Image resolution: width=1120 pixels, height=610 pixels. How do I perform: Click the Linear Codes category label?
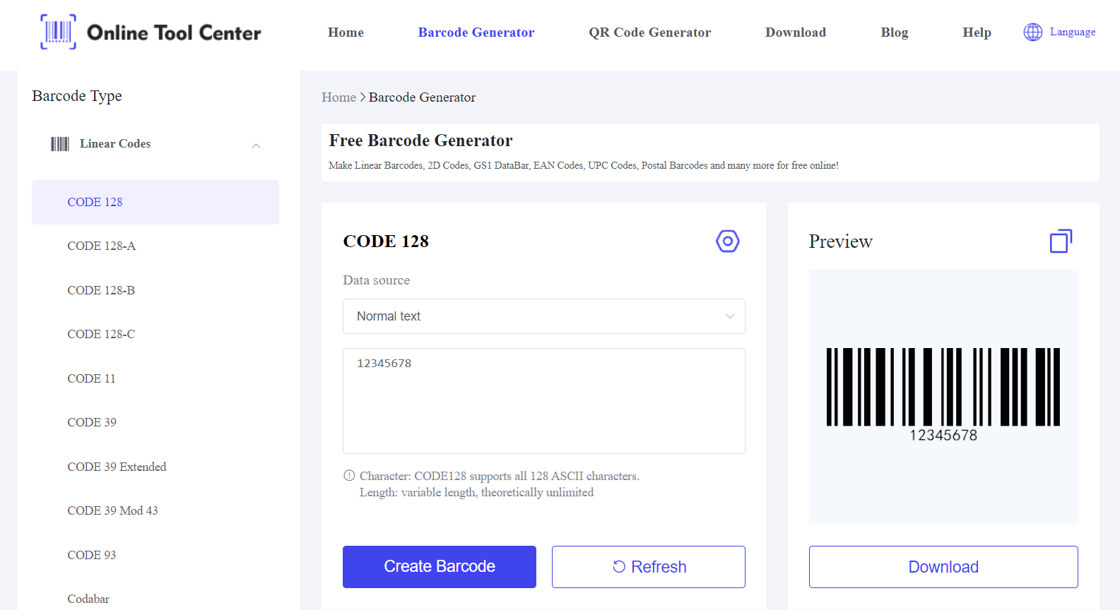[115, 144]
